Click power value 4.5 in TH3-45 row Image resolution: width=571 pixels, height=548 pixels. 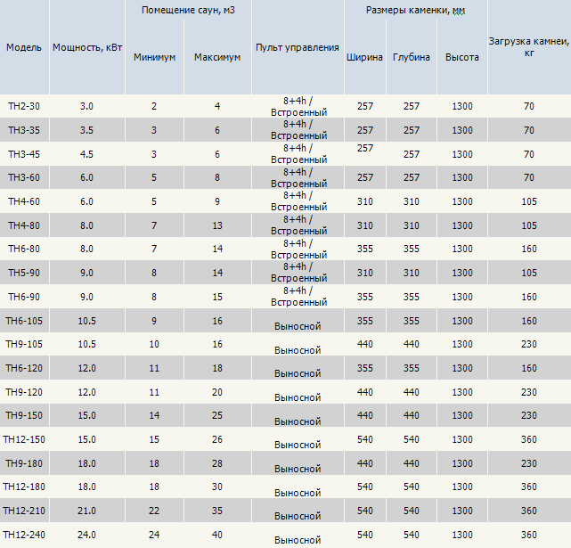click(86, 154)
